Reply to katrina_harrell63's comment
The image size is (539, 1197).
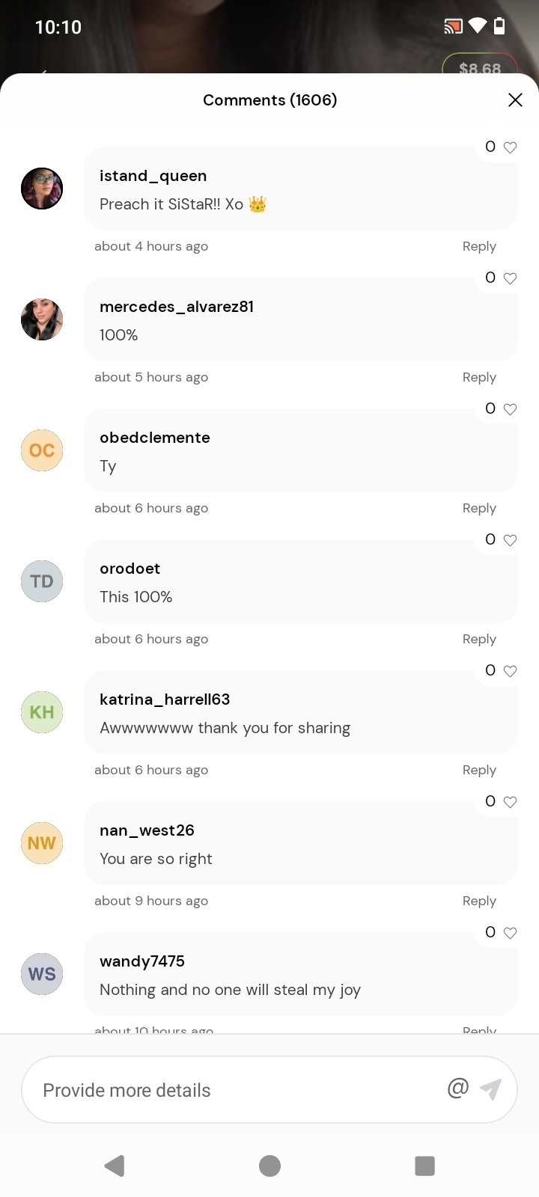pyautogui.click(x=479, y=770)
